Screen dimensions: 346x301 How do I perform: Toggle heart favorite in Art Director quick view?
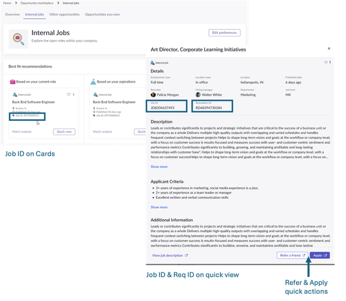[x=326, y=62]
